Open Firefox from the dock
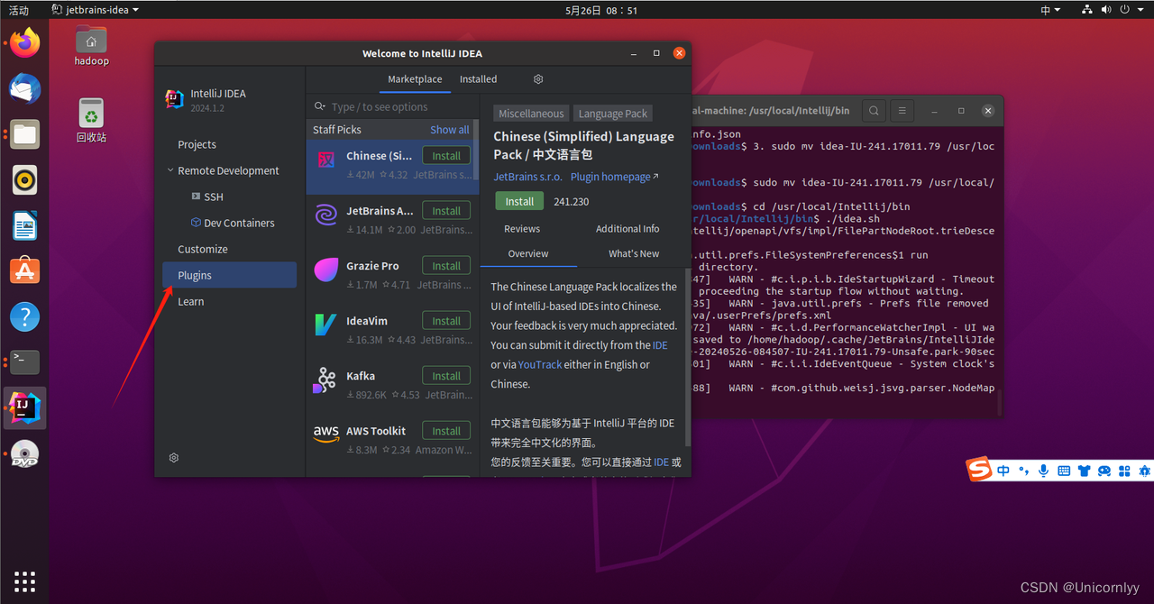1154x604 pixels. (25, 42)
